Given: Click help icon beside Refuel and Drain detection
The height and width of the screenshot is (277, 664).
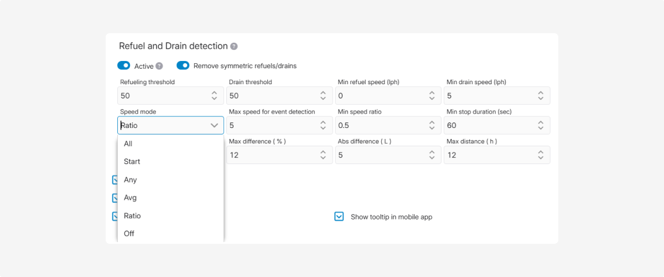Looking at the screenshot, I should pyautogui.click(x=234, y=47).
